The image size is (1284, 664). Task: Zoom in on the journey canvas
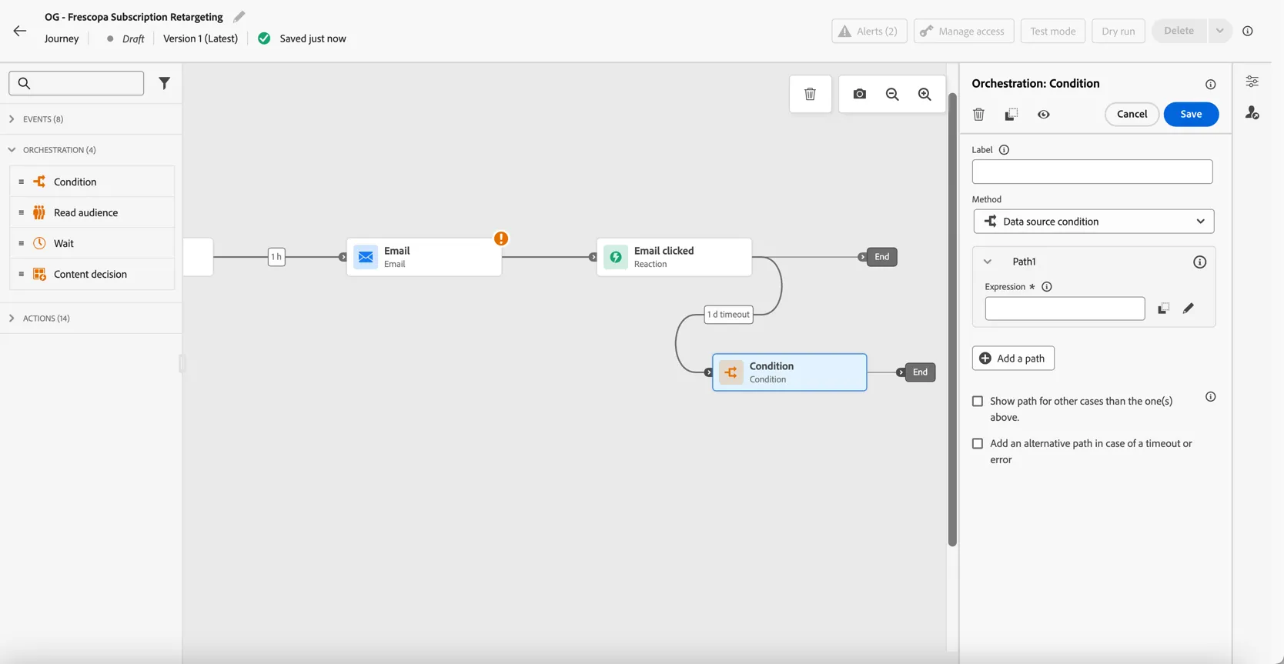point(925,94)
